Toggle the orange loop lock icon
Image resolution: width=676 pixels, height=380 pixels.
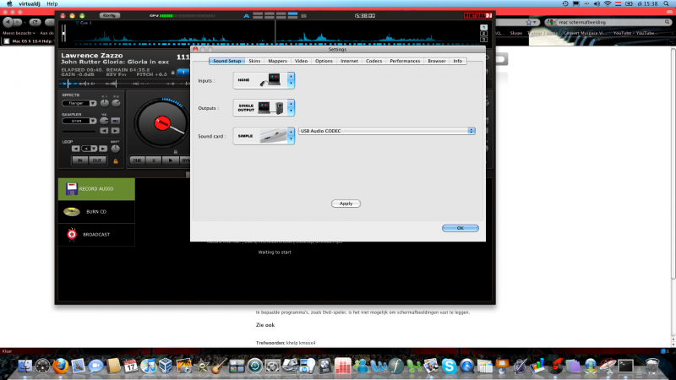(x=116, y=161)
